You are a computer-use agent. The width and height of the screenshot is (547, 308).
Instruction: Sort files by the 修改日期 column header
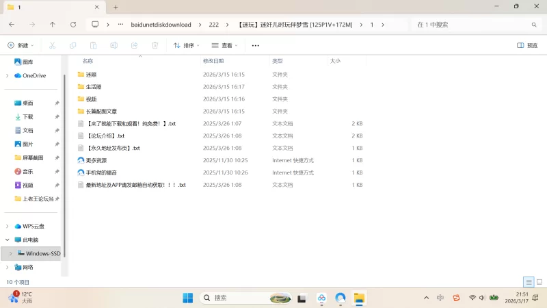213,61
